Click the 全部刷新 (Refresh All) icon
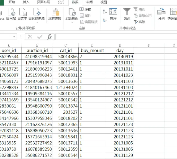177x159 pixels. pyautogui.click(x=71, y=12)
